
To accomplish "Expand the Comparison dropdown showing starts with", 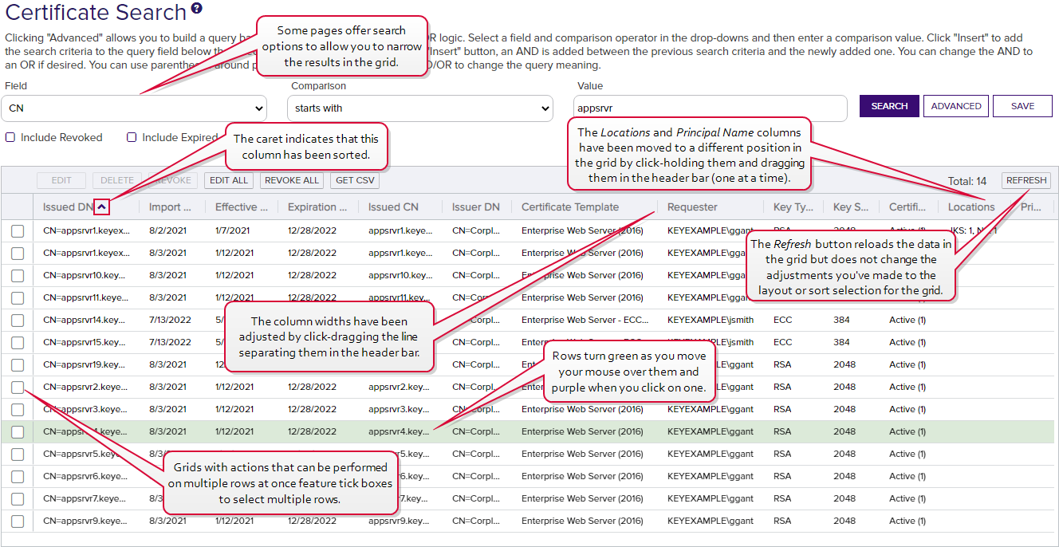I will point(420,108).
